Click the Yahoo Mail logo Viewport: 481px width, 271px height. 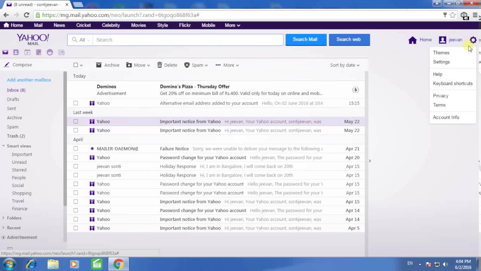click(33, 40)
